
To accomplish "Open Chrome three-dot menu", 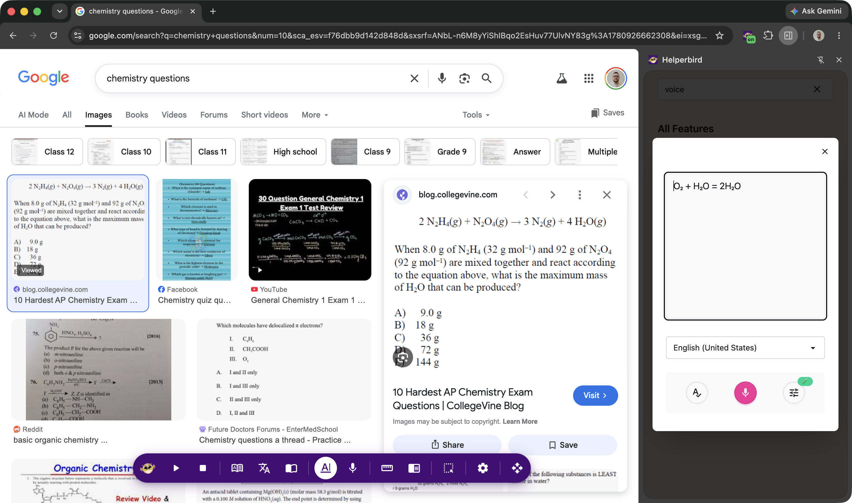I will (x=839, y=36).
